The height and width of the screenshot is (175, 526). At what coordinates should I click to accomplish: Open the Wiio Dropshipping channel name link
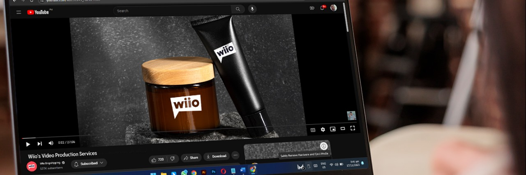[50, 163]
